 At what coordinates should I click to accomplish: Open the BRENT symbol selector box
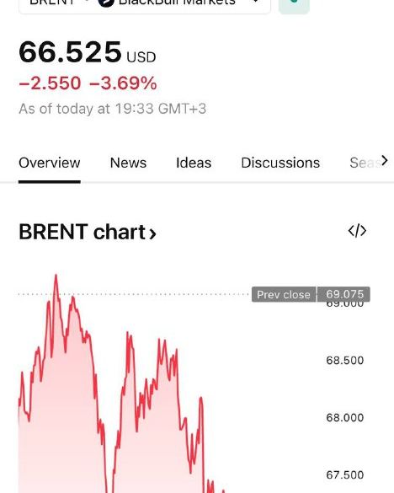point(145,5)
